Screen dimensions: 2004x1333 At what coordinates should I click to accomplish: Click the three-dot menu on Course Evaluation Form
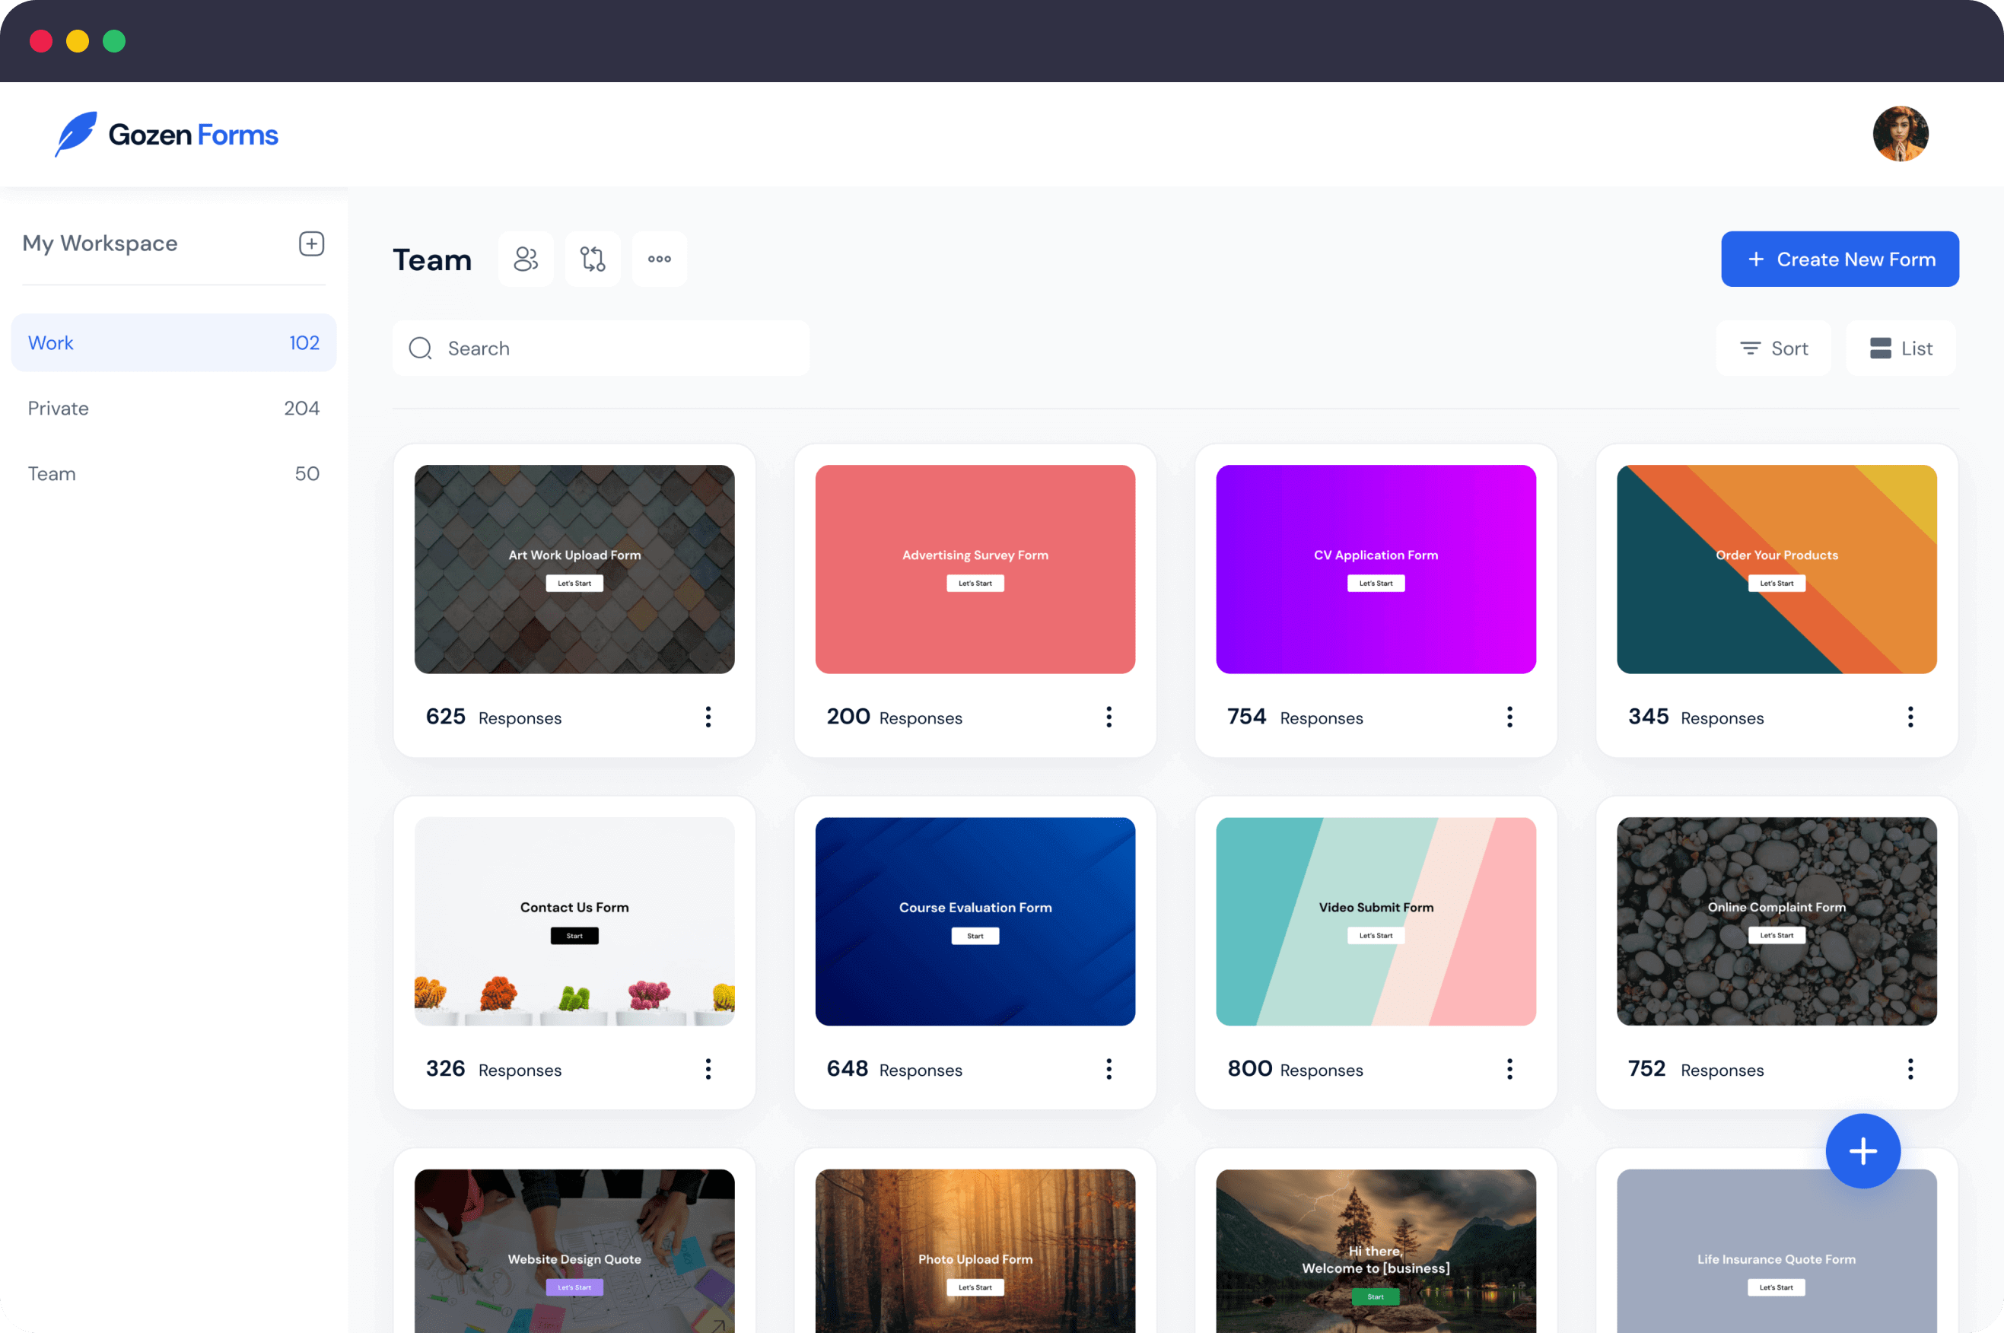[x=1109, y=1068]
